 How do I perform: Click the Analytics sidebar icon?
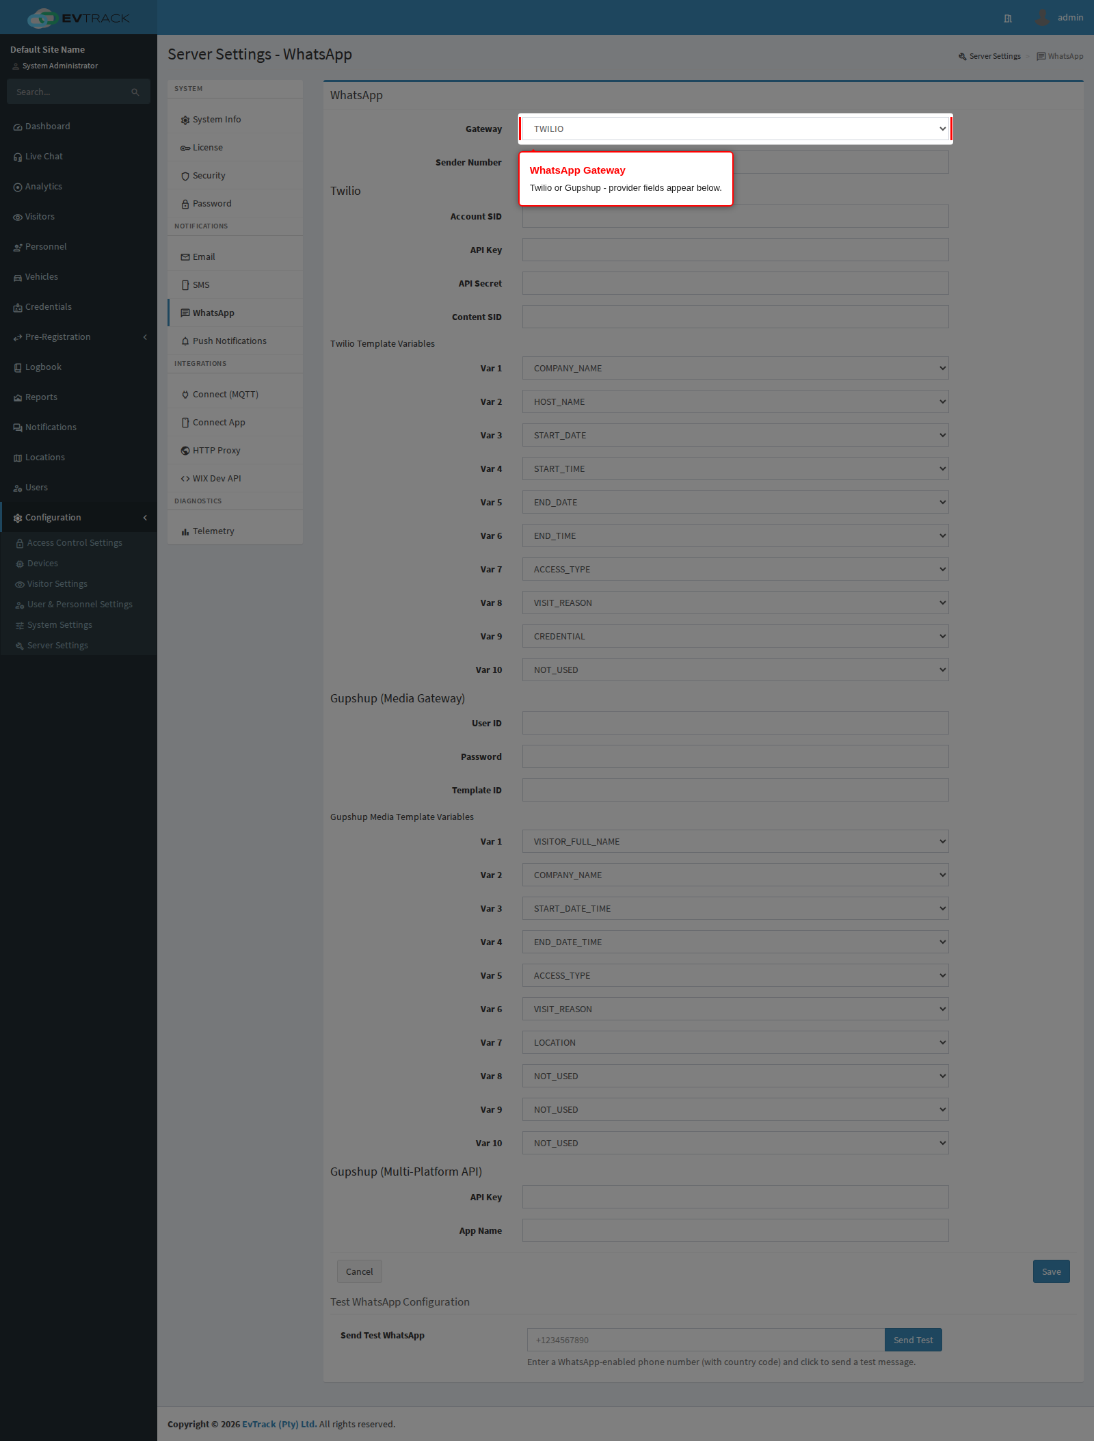pyautogui.click(x=18, y=187)
